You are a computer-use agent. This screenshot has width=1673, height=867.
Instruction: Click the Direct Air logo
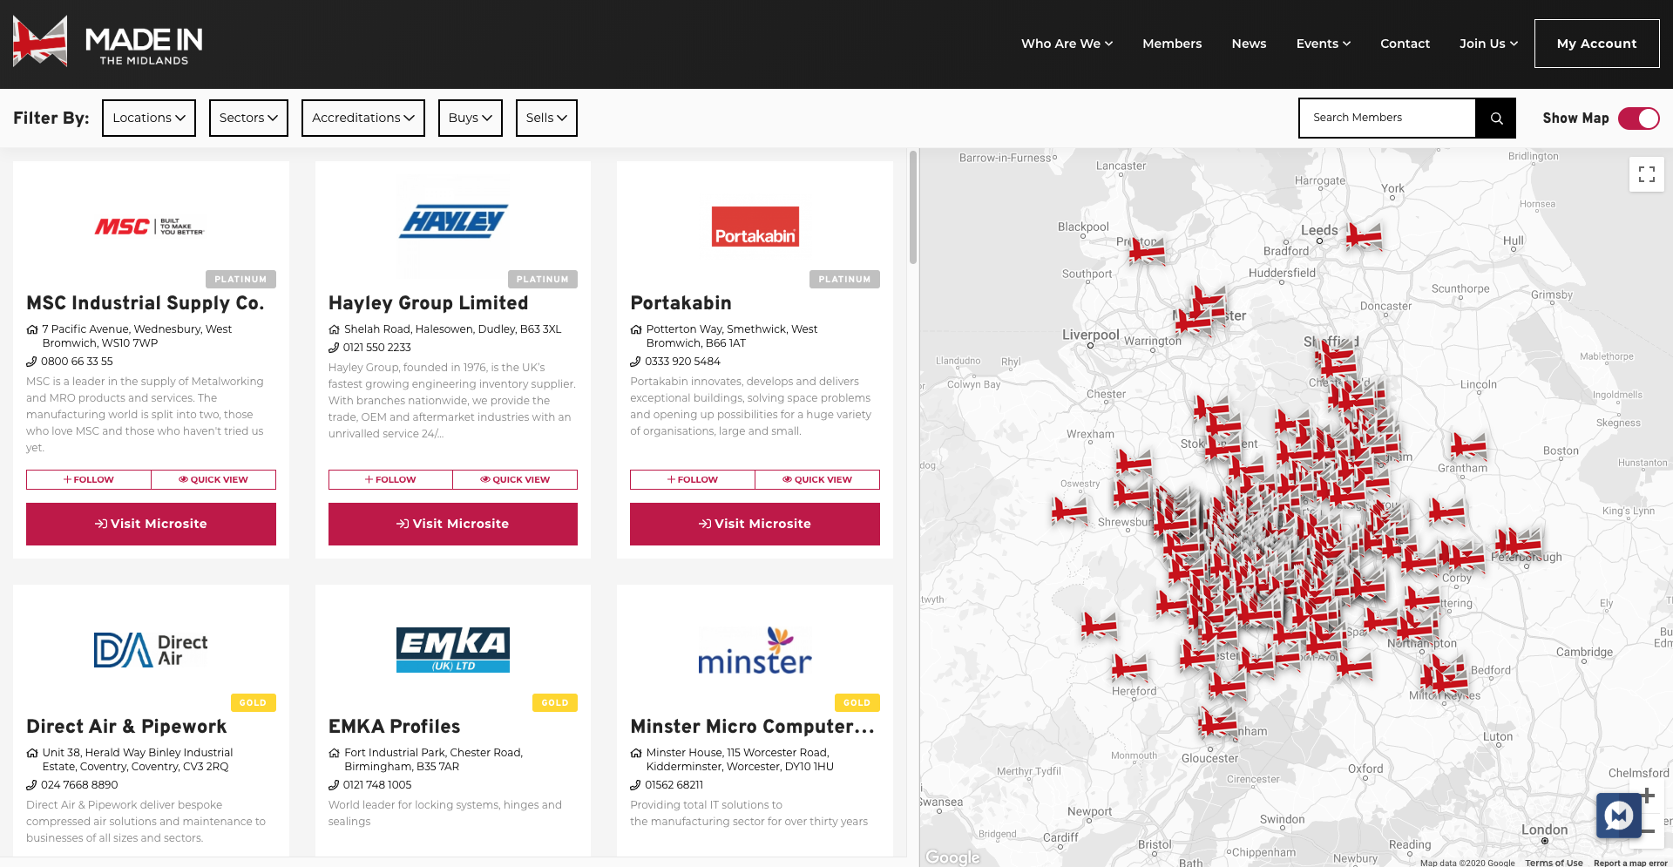[x=151, y=650]
